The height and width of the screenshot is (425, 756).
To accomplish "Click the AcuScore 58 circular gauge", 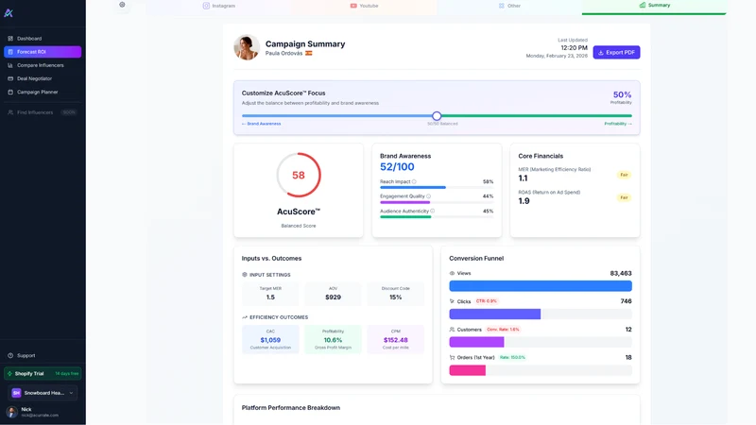I will click(299, 175).
